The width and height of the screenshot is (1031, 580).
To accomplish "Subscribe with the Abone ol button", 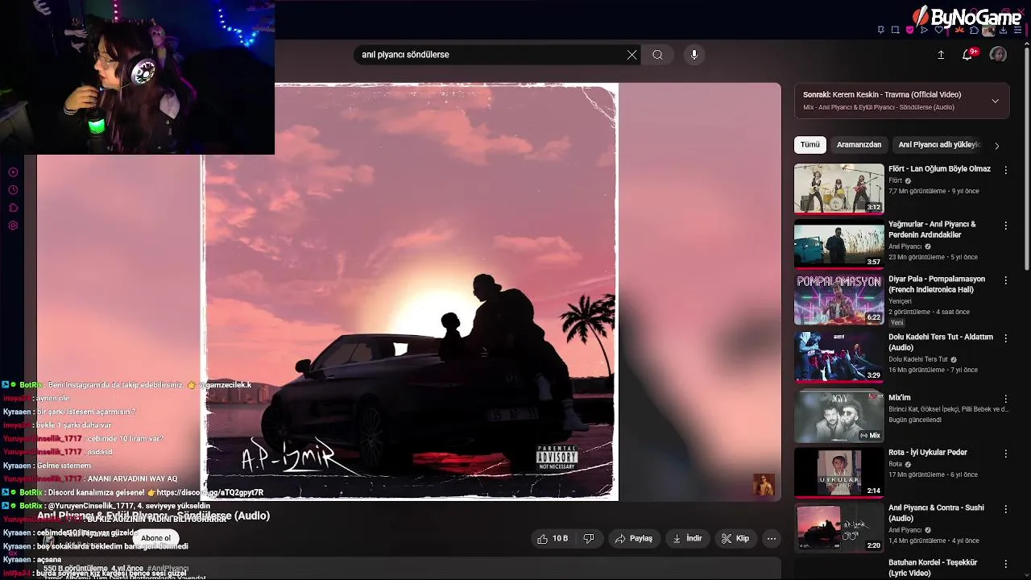I will (155, 538).
